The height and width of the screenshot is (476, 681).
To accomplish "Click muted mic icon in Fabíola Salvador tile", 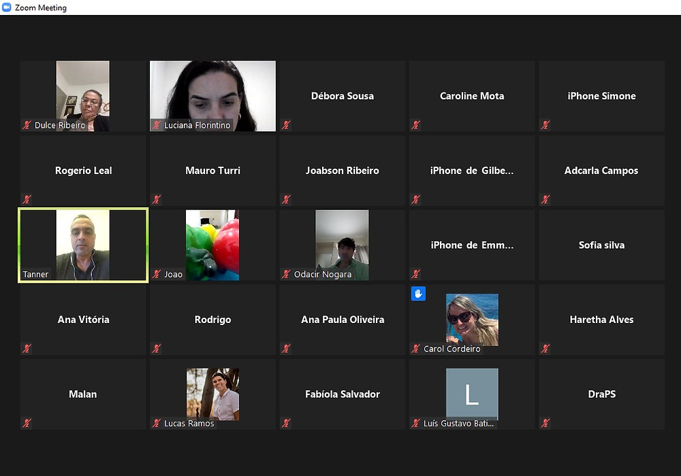I will [x=286, y=423].
